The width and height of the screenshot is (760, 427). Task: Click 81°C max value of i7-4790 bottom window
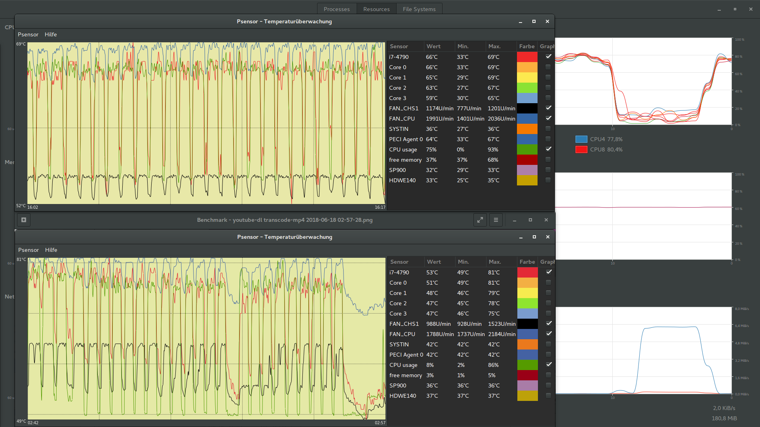pyautogui.click(x=494, y=272)
